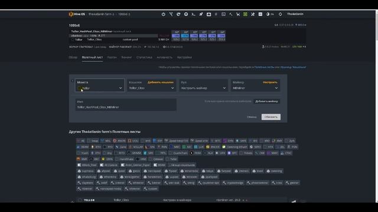The image size is (378, 212).
Task: Filter flight sheets by GRIN coin tag
Action: [107, 159]
